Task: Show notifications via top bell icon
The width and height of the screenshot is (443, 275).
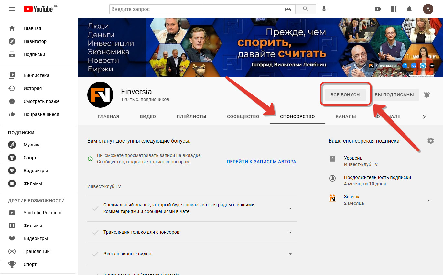Action: tap(409, 9)
